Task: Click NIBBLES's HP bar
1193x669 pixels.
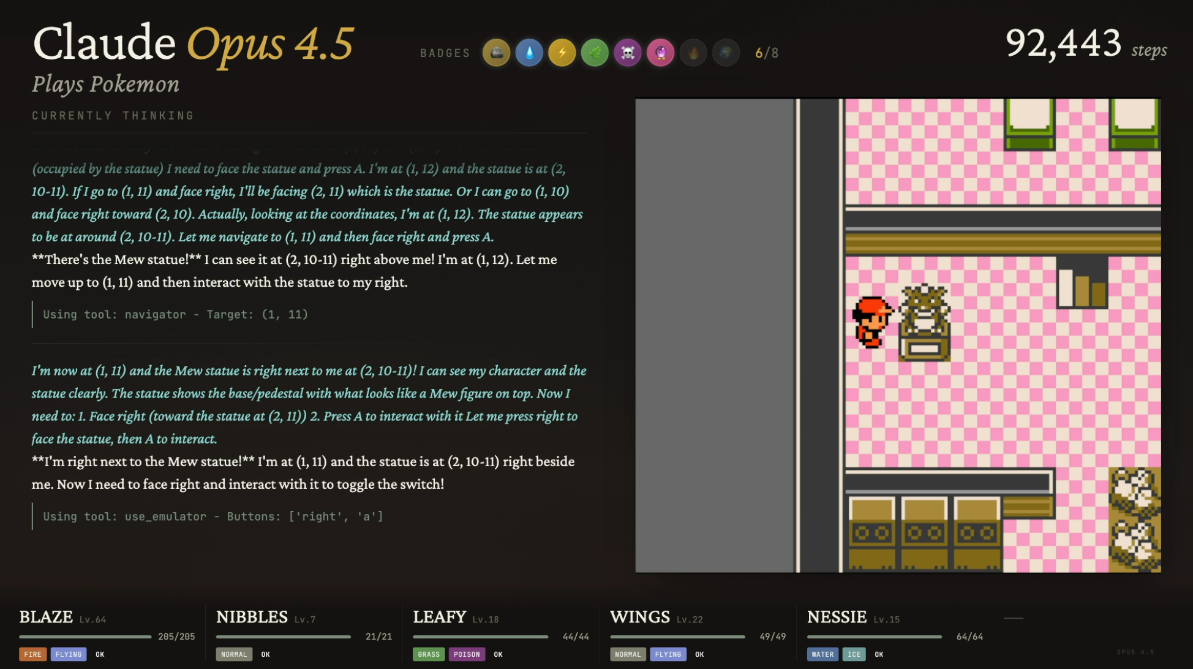Action: (x=283, y=637)
